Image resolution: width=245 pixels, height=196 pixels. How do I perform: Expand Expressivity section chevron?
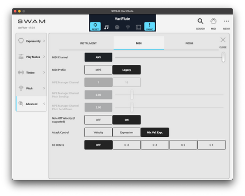(44, 41)
